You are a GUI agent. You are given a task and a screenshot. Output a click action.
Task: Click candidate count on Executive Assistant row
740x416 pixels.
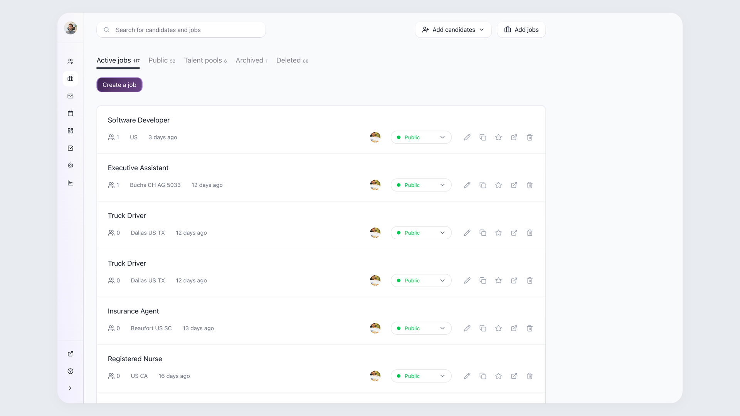click(x=113, y=185)
